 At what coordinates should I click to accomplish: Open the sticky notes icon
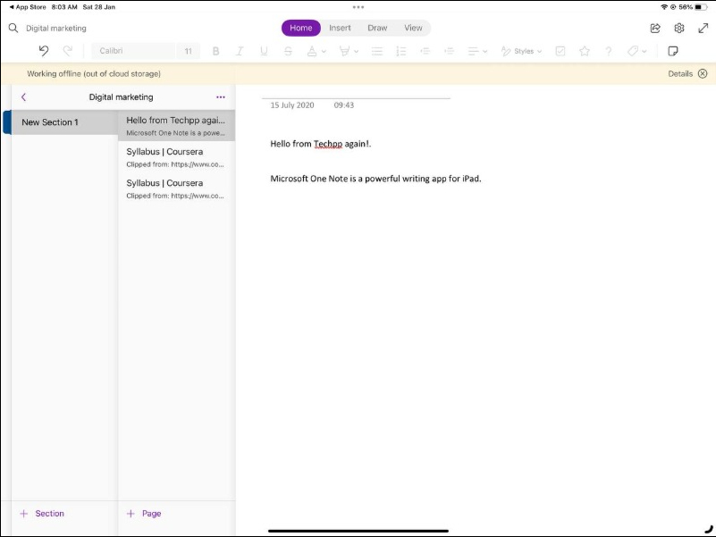[673, 51]
